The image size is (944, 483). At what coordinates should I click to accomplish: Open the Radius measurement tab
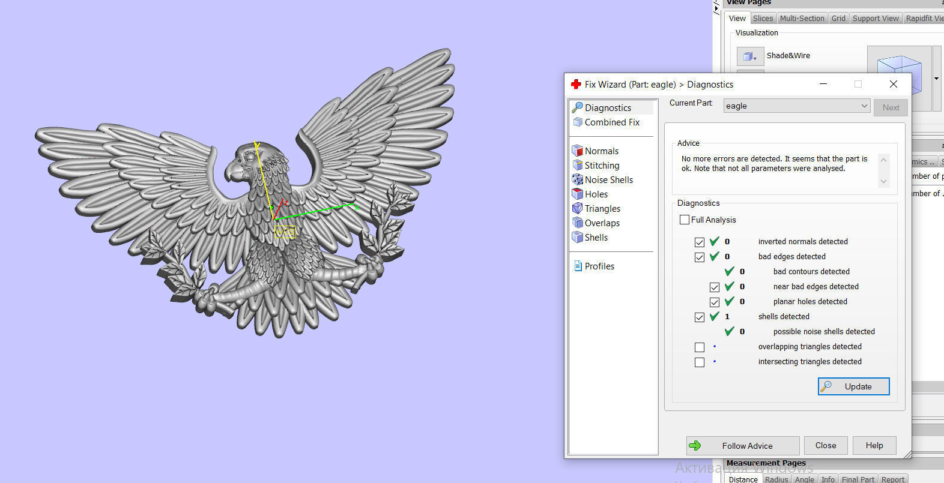pos(776,479)
